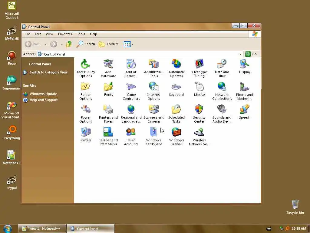Click the Go button
The width and height of the screenshot is (310, 233).
(251, 54)
